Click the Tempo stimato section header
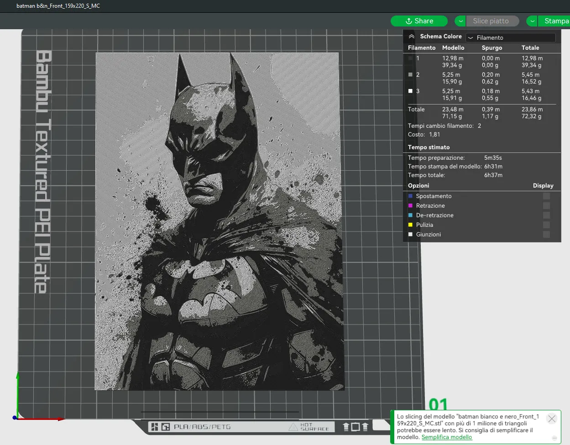570x445 pixels. tap(429, 147)
